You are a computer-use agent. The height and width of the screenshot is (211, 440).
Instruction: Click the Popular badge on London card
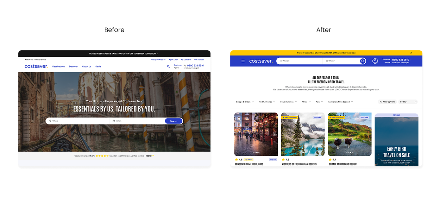tap(273, 160)
